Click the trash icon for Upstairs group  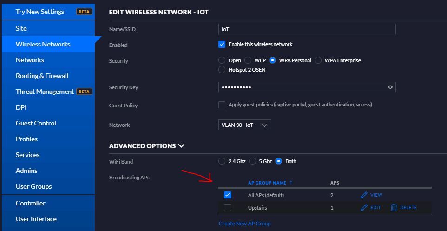point(394,208)
